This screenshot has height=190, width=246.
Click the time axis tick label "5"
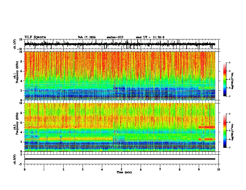(x=121, y=170)
